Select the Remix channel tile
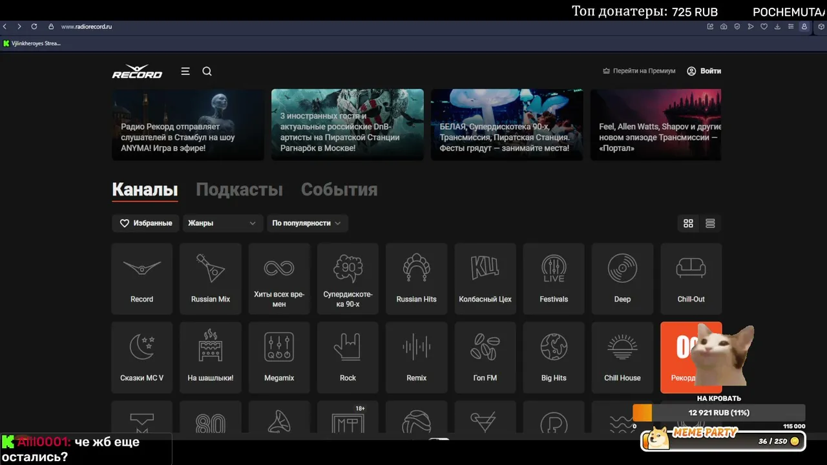The height and width of the screenshot is (465, 827). pyautogui.click(x=417, y=357)
